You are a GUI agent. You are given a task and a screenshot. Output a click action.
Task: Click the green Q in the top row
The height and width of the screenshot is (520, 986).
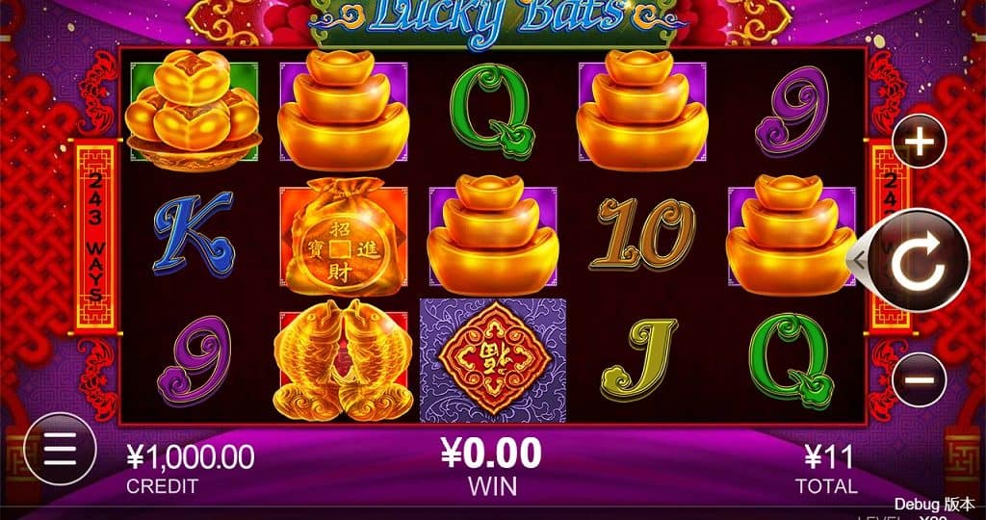tap(492, 111)
